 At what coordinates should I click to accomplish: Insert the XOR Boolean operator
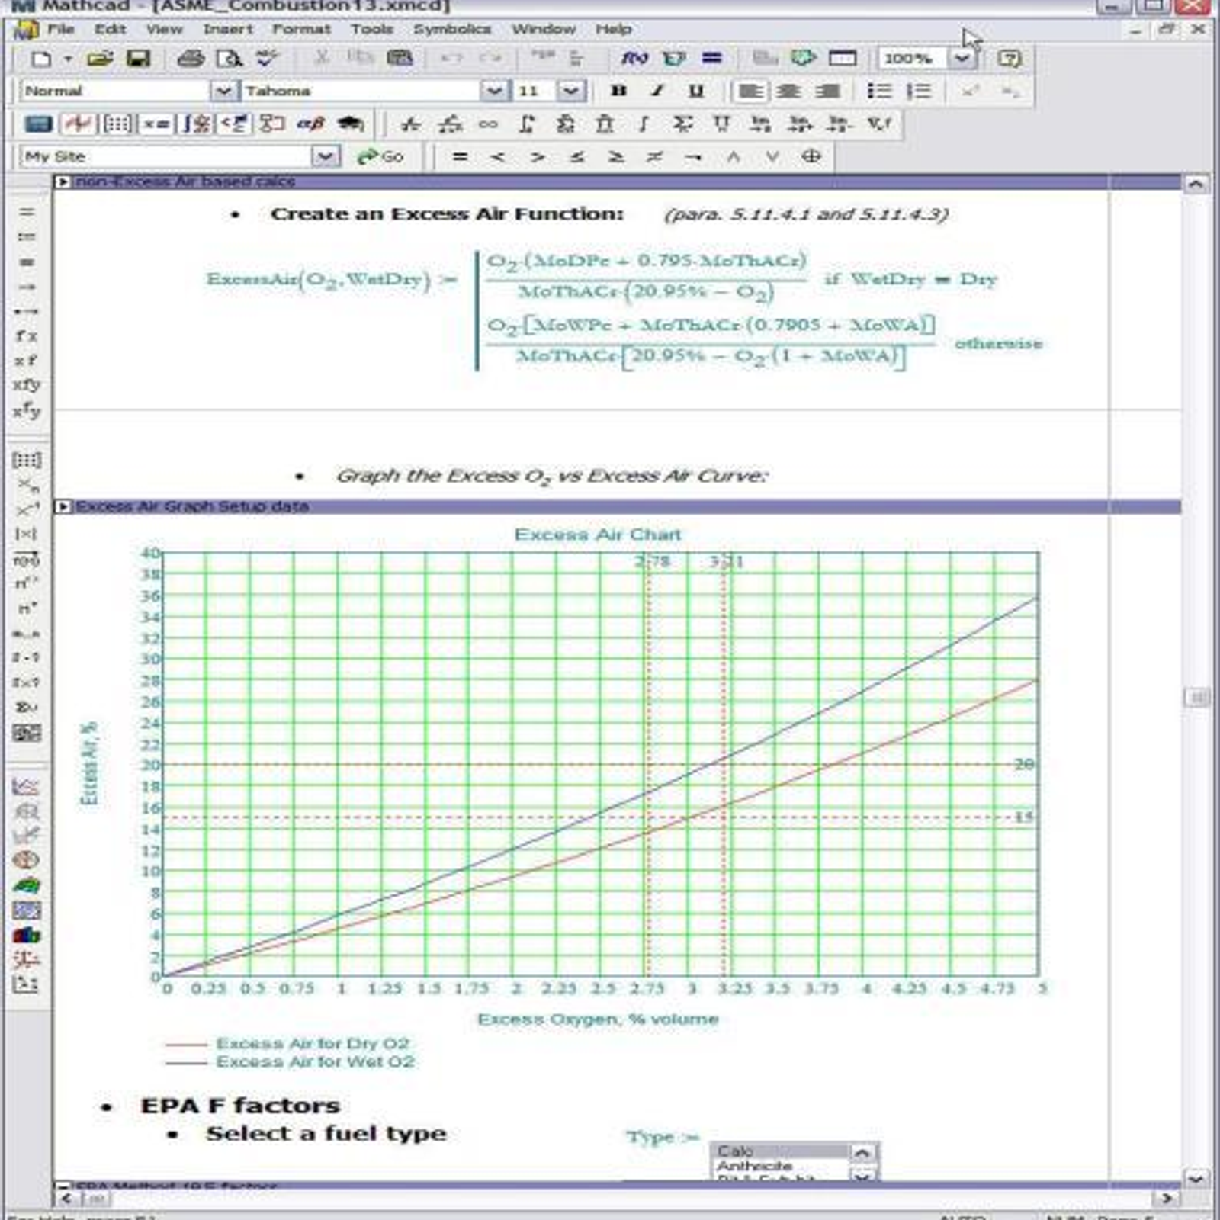811,156
